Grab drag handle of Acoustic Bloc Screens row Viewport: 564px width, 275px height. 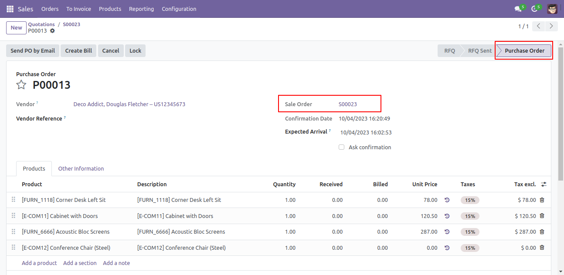tap(14, 232)
